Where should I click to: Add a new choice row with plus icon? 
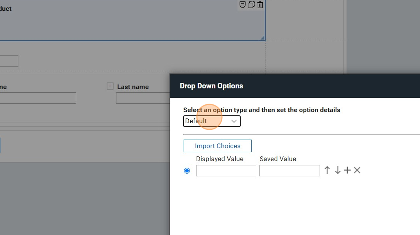click(x=347, y=170)
